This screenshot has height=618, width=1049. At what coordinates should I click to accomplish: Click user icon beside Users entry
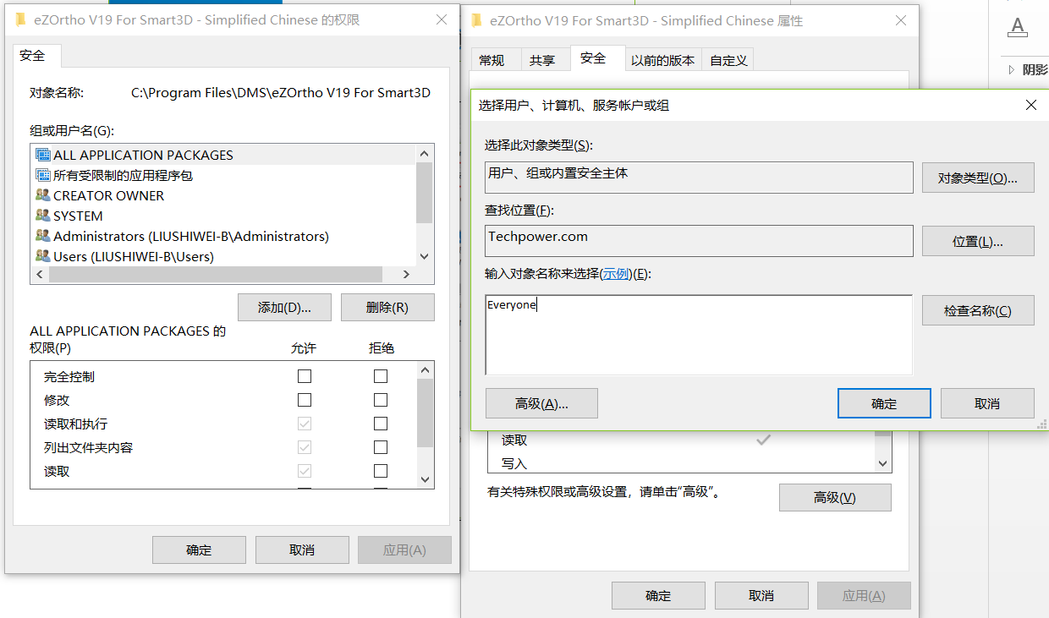pyautogui.click(x=43, y=255)
